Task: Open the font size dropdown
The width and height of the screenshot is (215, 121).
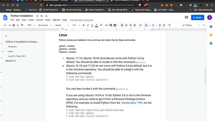Action: point(76,25)
